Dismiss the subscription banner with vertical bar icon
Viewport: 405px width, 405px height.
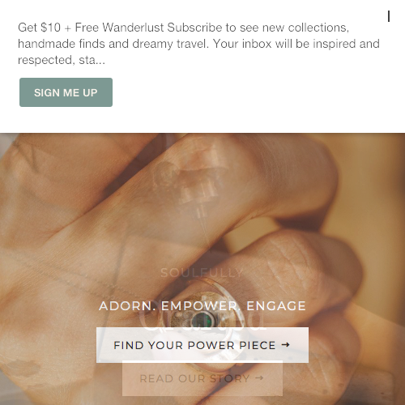(x=389, y=17)
